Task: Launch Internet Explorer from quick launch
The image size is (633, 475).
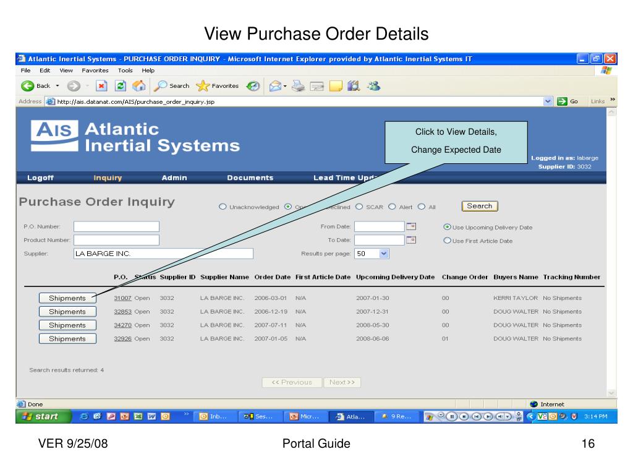Action: (84, 416)
